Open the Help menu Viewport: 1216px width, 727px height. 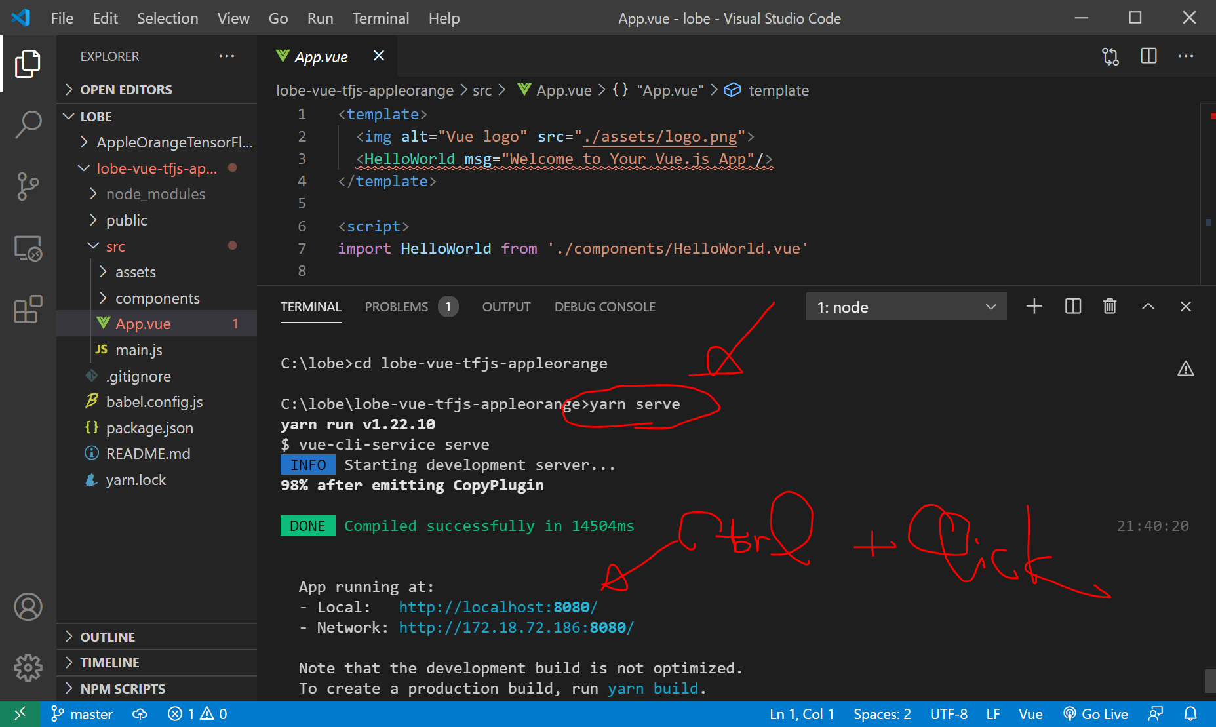click(x=444, y=18)
